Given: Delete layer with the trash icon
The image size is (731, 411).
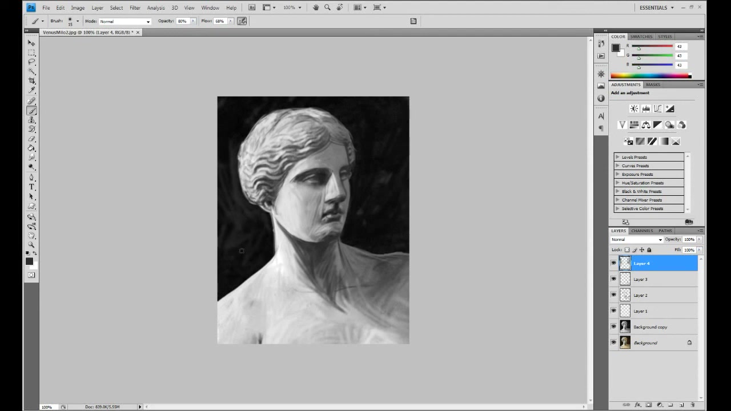Looking at the screenshot, I should (x=693, y=405).
